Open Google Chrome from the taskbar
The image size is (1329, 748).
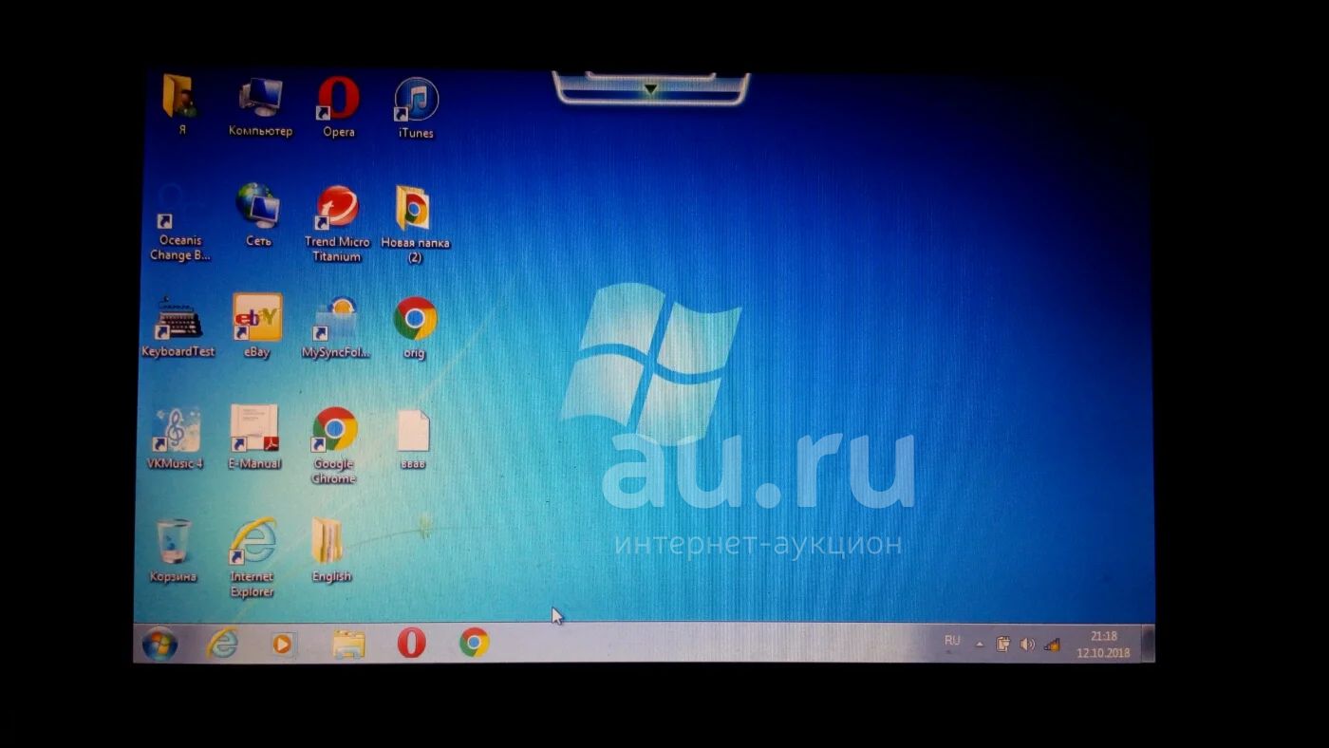(475, 643)
